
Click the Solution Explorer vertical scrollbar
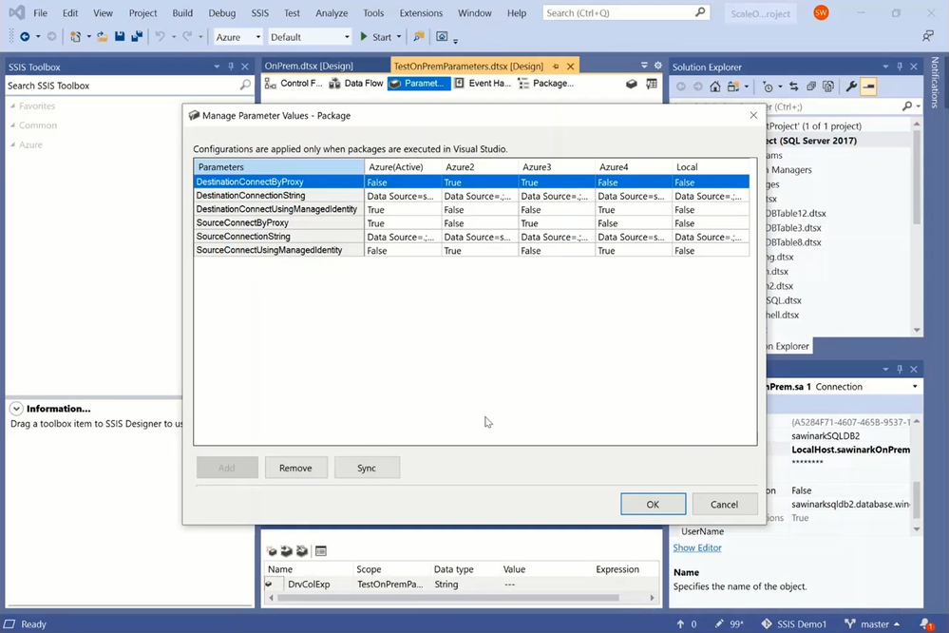click(x=917, y=176)
